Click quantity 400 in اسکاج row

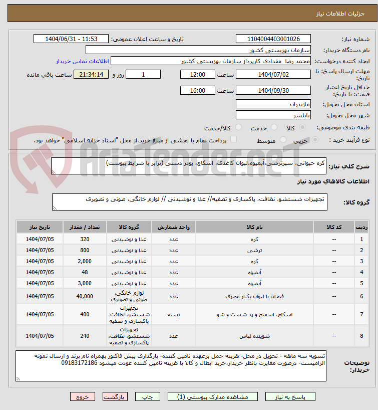pyautogui.click(x=85, y=314)
